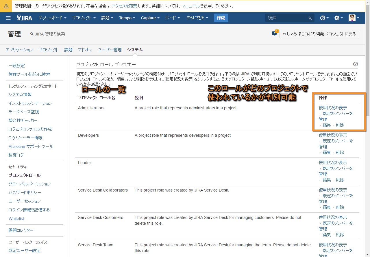Click the magnifier icon in search box
Screen dimensions: 370x257
tap(310, 18)
